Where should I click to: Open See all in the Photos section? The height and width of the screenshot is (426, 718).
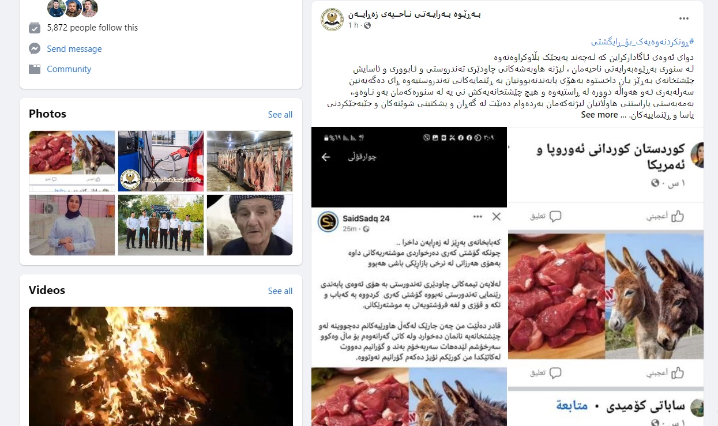280,115
